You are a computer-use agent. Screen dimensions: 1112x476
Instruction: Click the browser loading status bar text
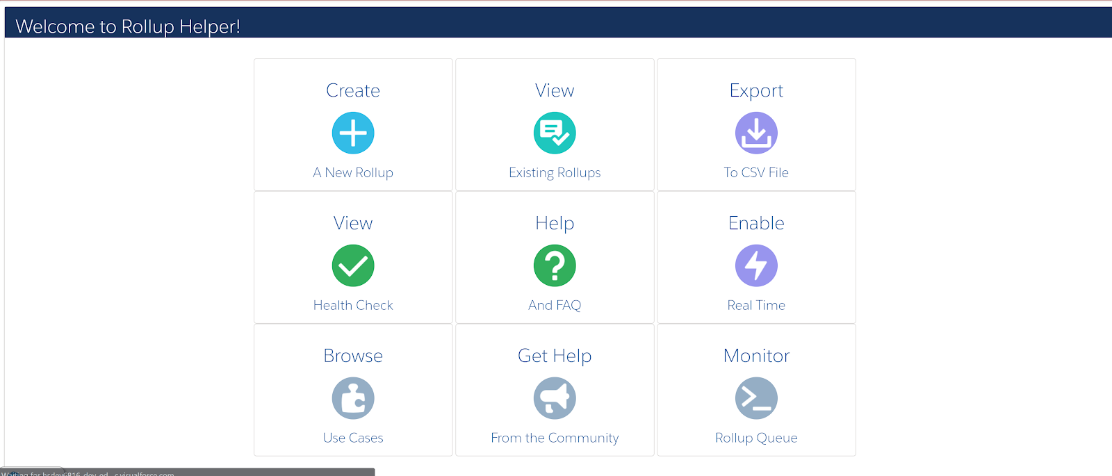(x=88, y=473)
